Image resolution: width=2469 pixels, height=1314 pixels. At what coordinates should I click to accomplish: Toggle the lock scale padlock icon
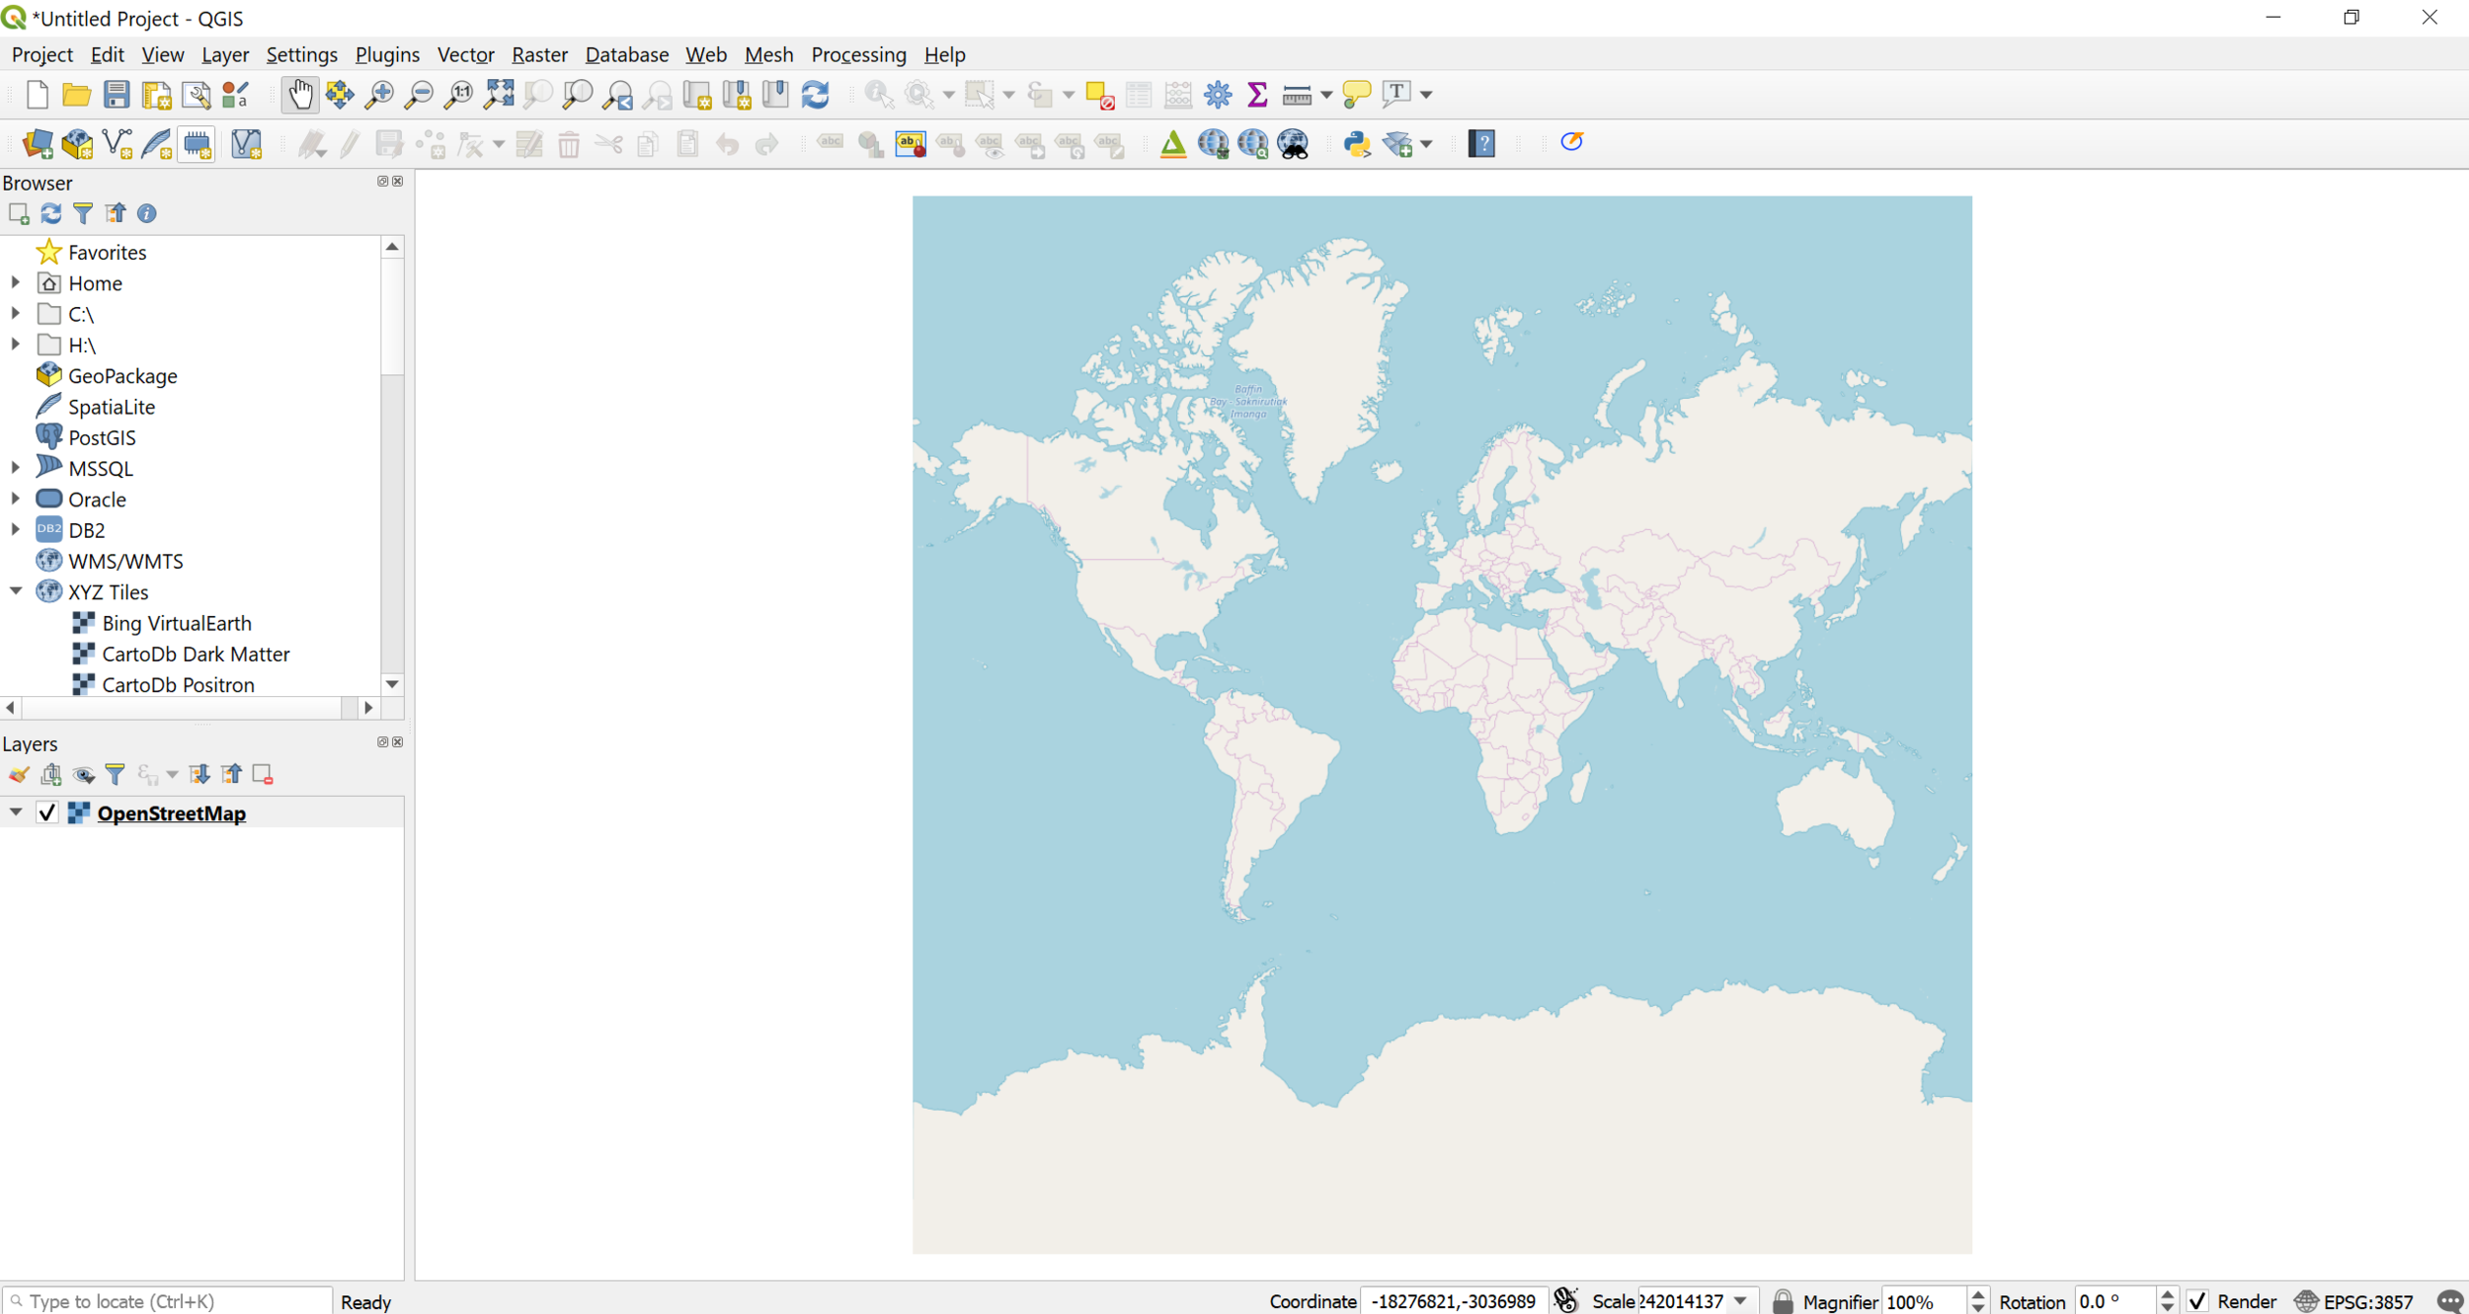(1783, 1301)
